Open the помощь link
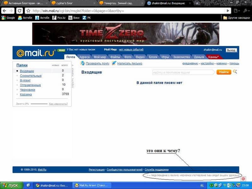252x189 pixels. point(234,63)
